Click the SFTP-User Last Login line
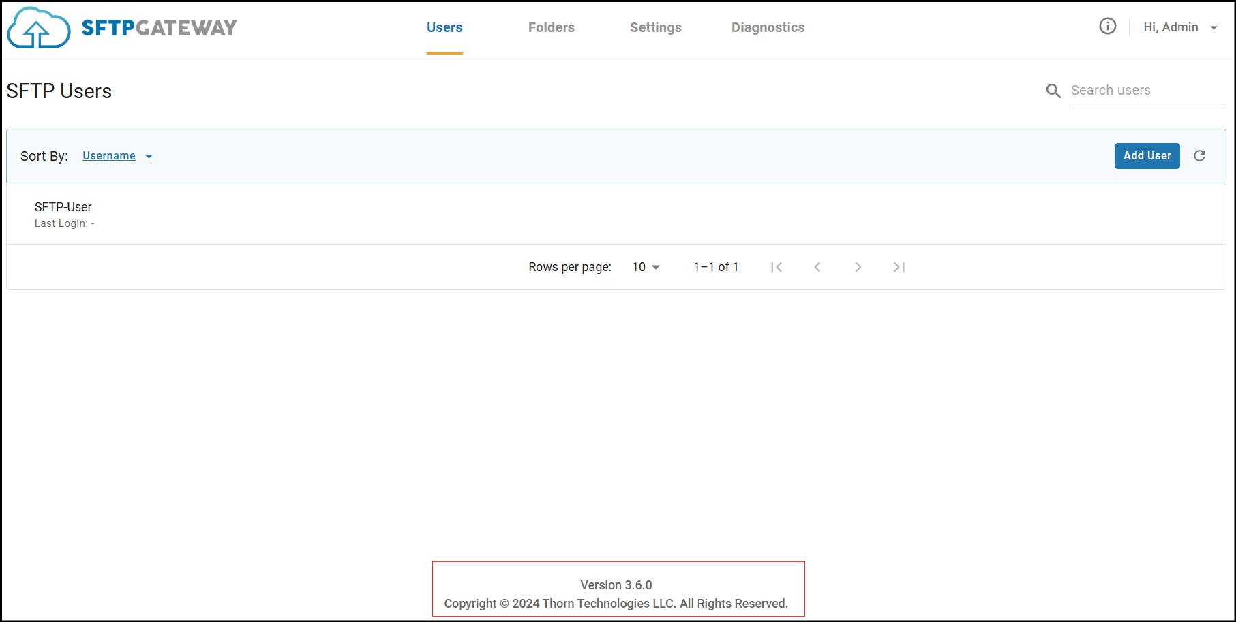This screenshot has height=622, width=1236. 64,223
